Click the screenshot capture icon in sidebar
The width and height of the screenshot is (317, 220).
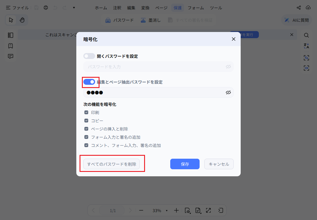(x=306, y=68)
